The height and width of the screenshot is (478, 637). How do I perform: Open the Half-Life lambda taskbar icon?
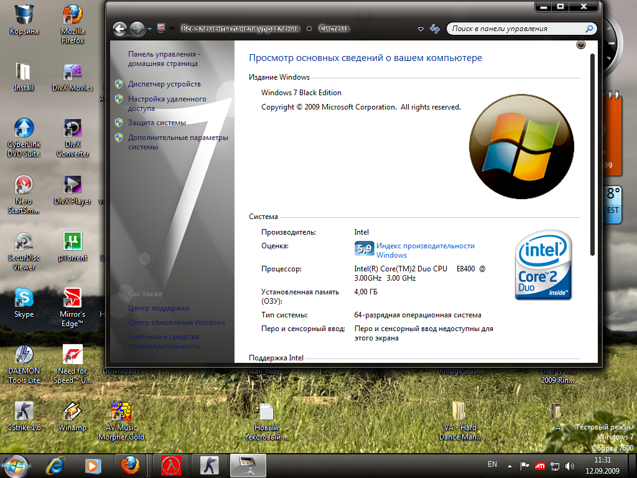(171, 466)
